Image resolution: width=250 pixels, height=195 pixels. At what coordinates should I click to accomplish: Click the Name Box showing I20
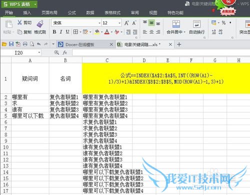[x=18, y=53]
